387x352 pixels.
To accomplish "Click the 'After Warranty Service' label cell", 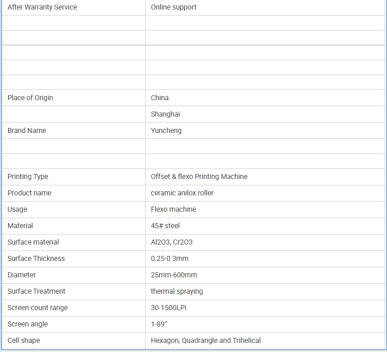I will point(42,7).
